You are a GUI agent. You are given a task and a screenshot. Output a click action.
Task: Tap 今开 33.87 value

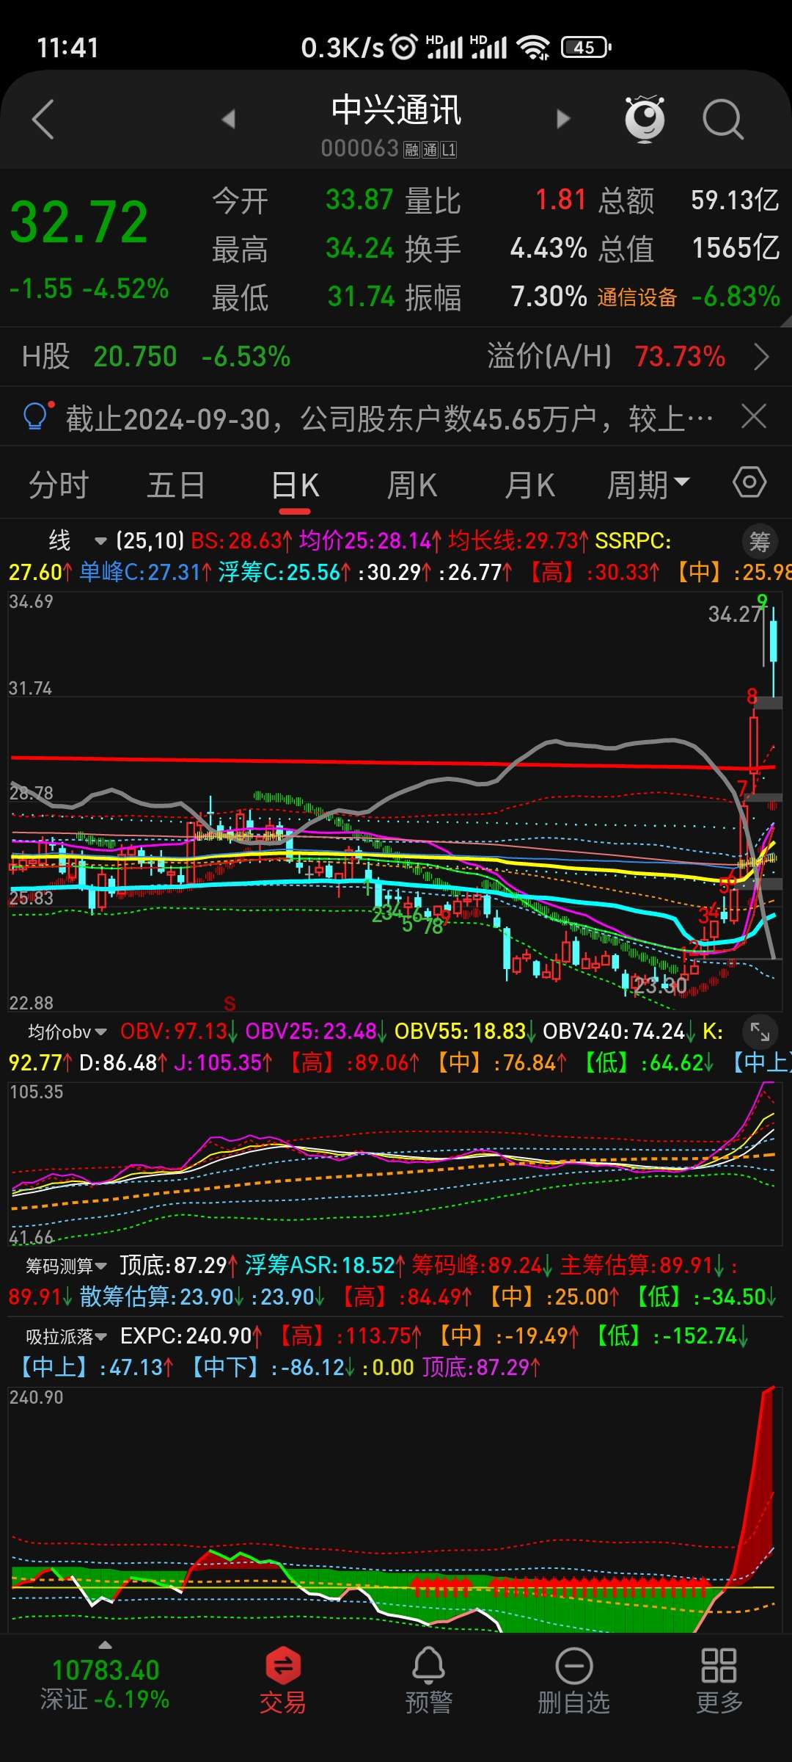pos(359,200)
